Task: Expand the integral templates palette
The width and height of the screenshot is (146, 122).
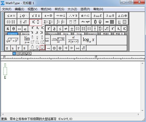Action: pyautogui.click(x=60, y=22)
